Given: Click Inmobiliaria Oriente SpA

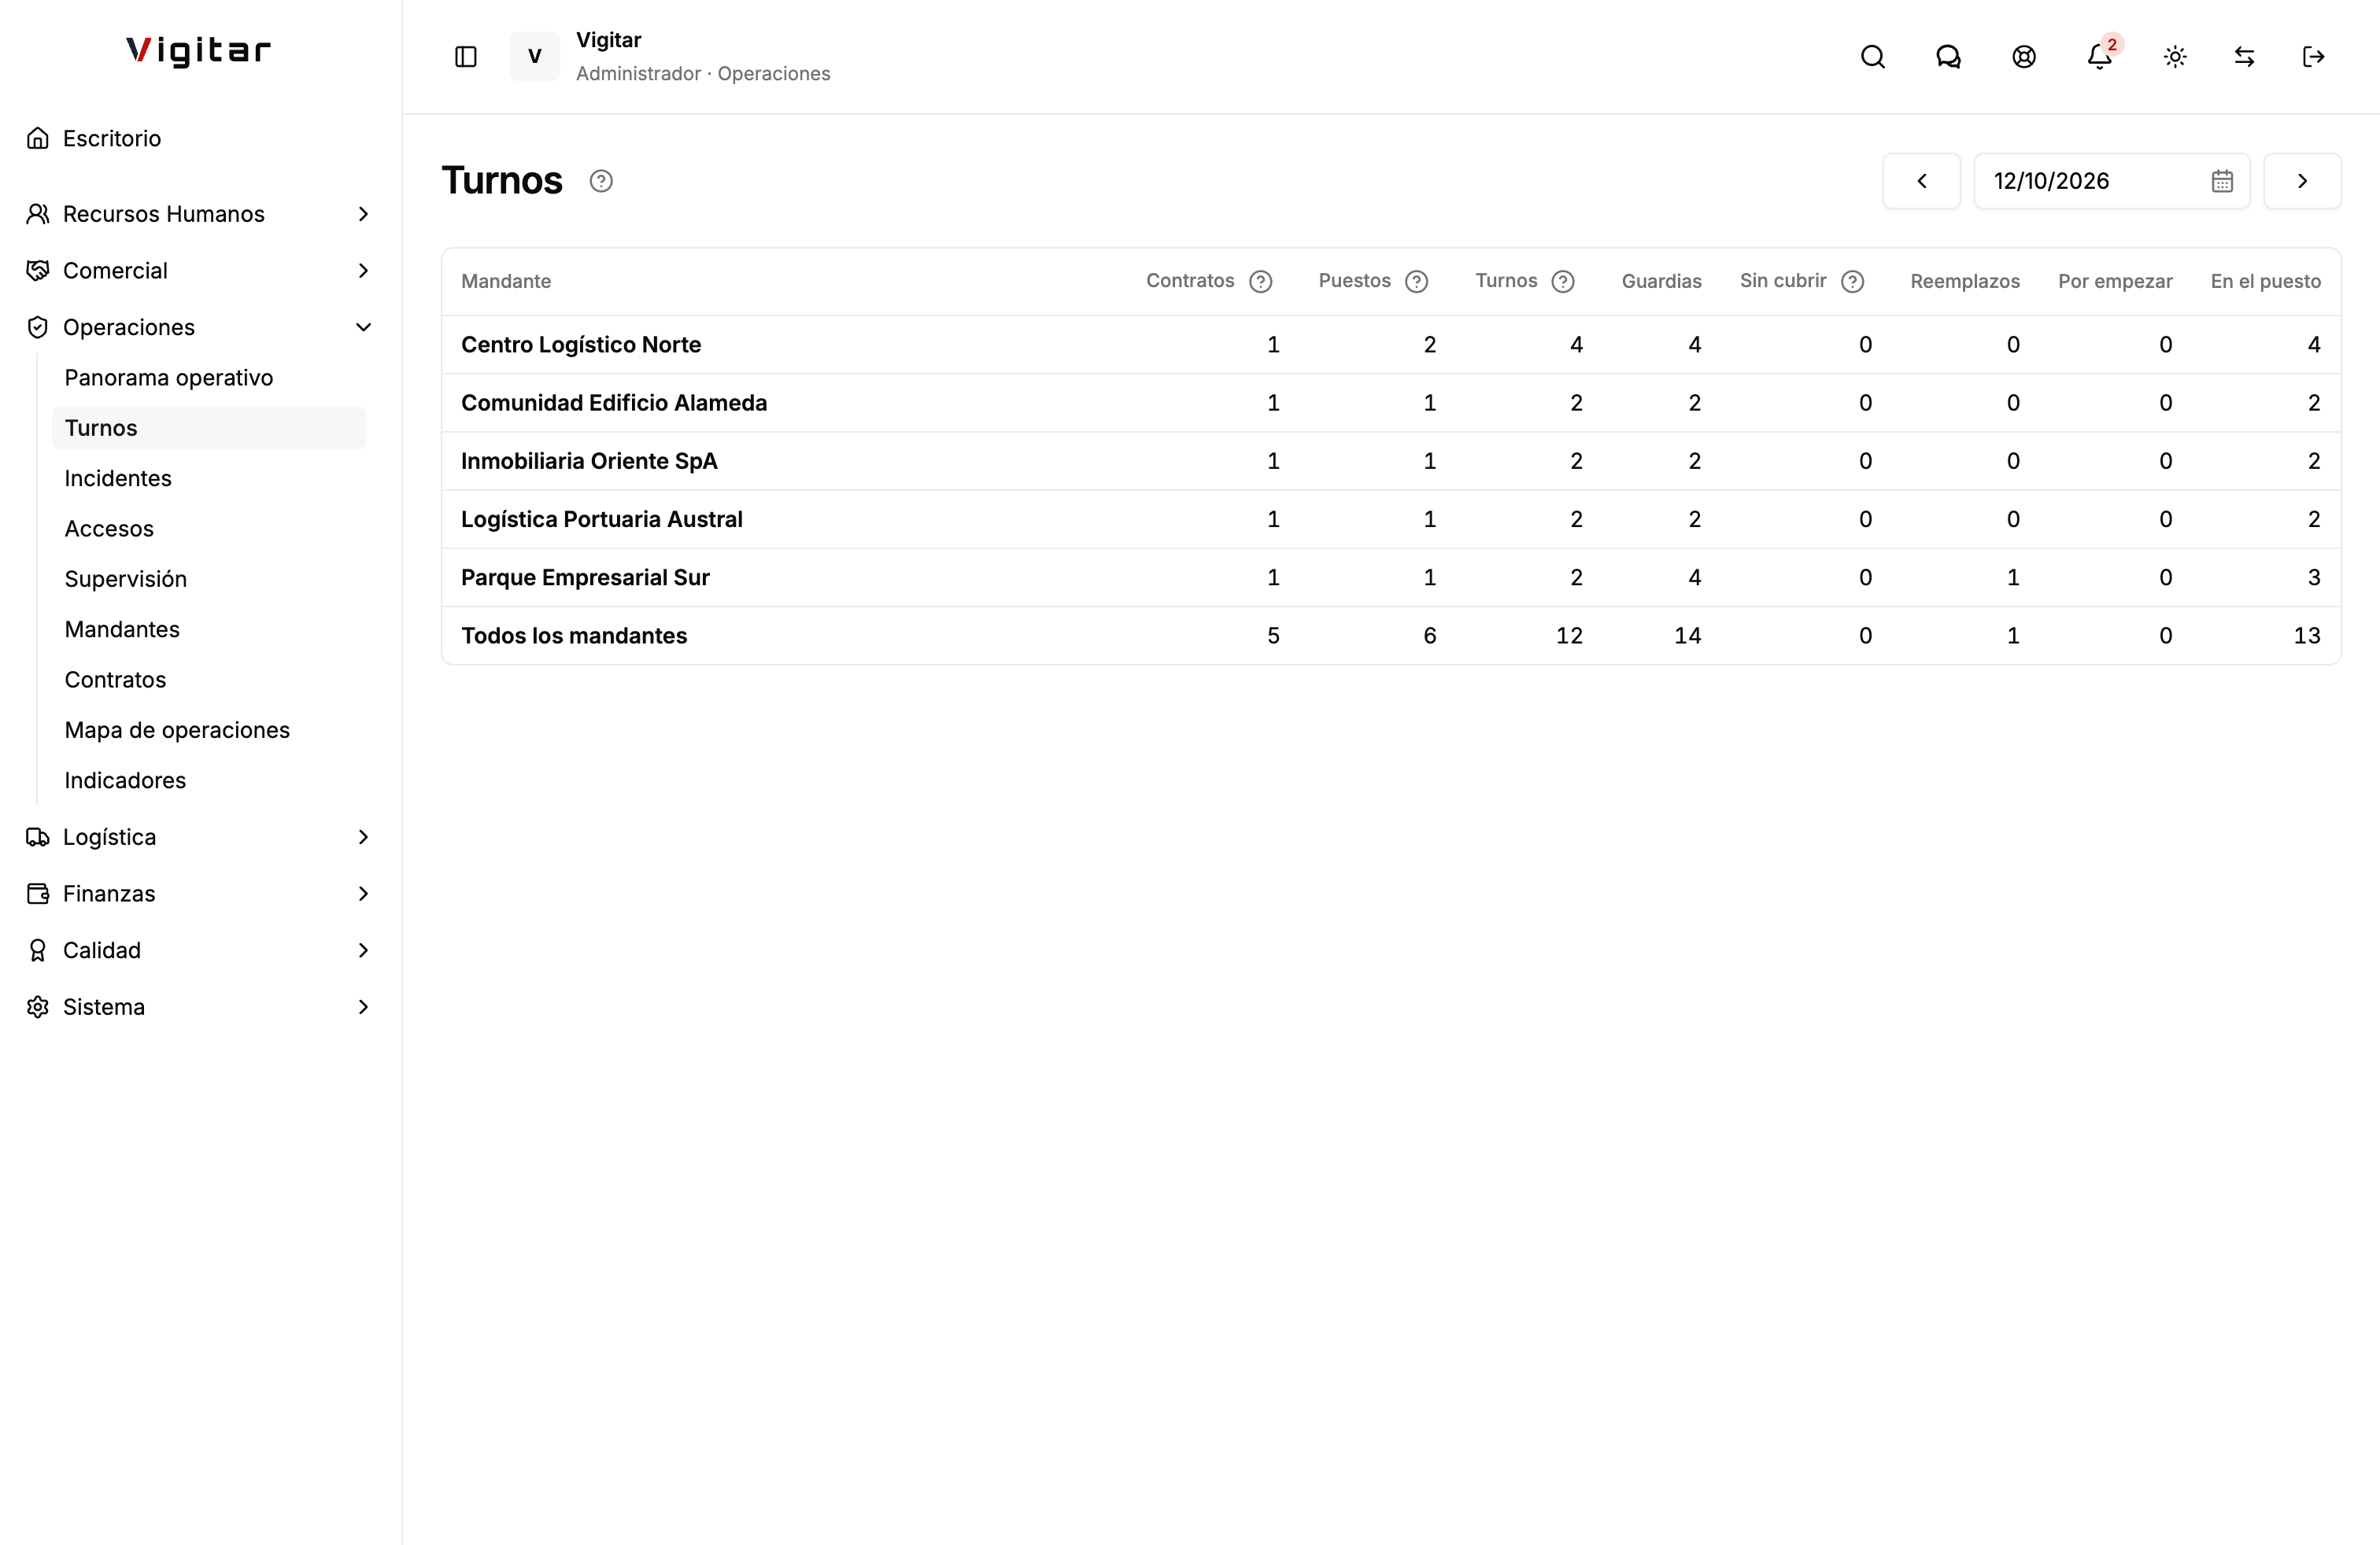Looking at the screenshot, I should click(x=589, y=461).
